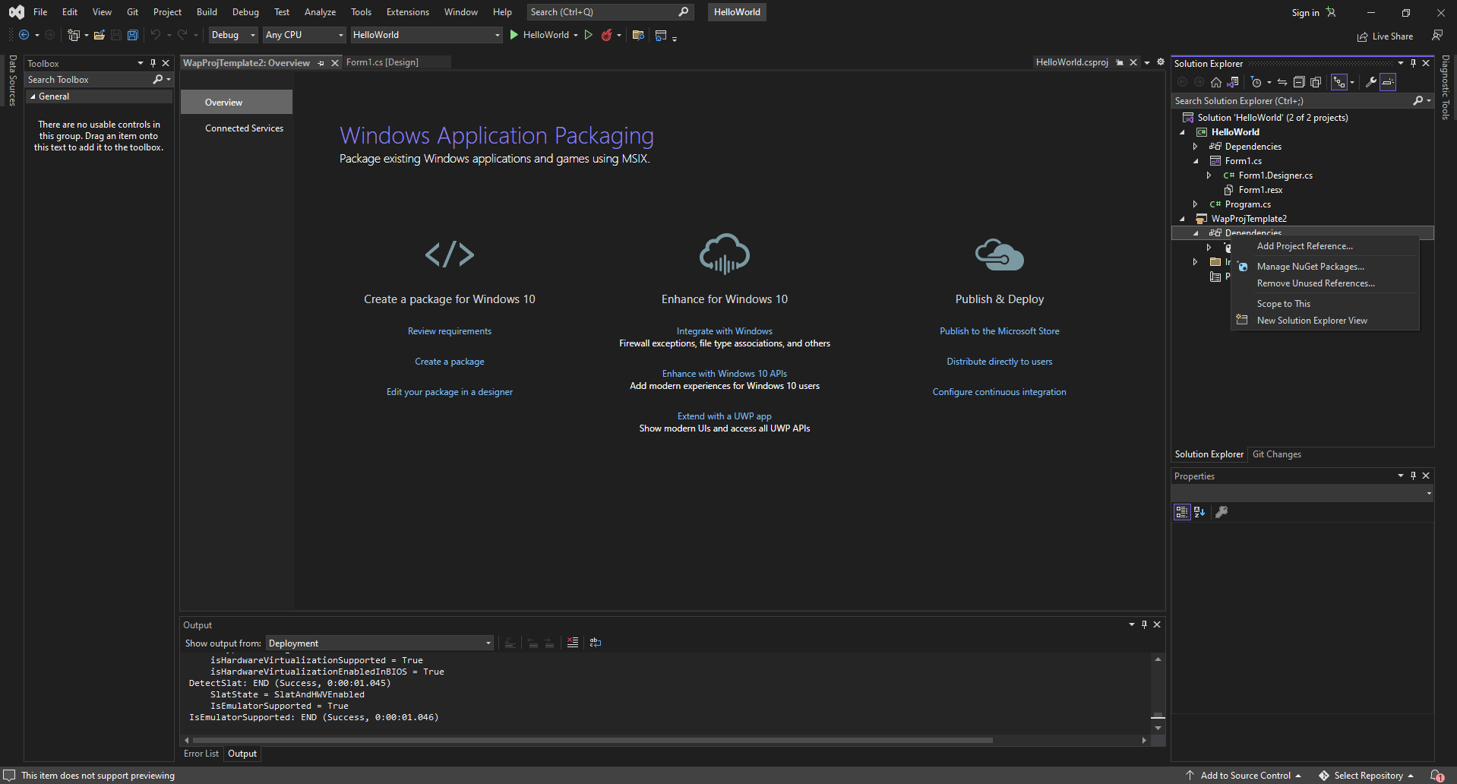Click Clear All icon in Output panel
1457x784 pixels.
(573, 643)
